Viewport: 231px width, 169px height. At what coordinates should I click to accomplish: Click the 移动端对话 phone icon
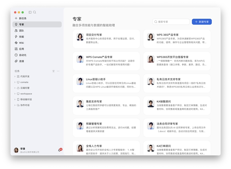click(x=18, y=100)
